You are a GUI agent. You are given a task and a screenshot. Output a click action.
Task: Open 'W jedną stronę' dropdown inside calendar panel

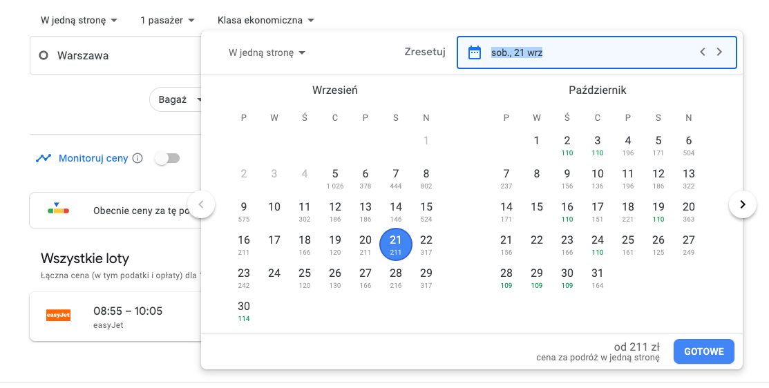coord(267,52)
